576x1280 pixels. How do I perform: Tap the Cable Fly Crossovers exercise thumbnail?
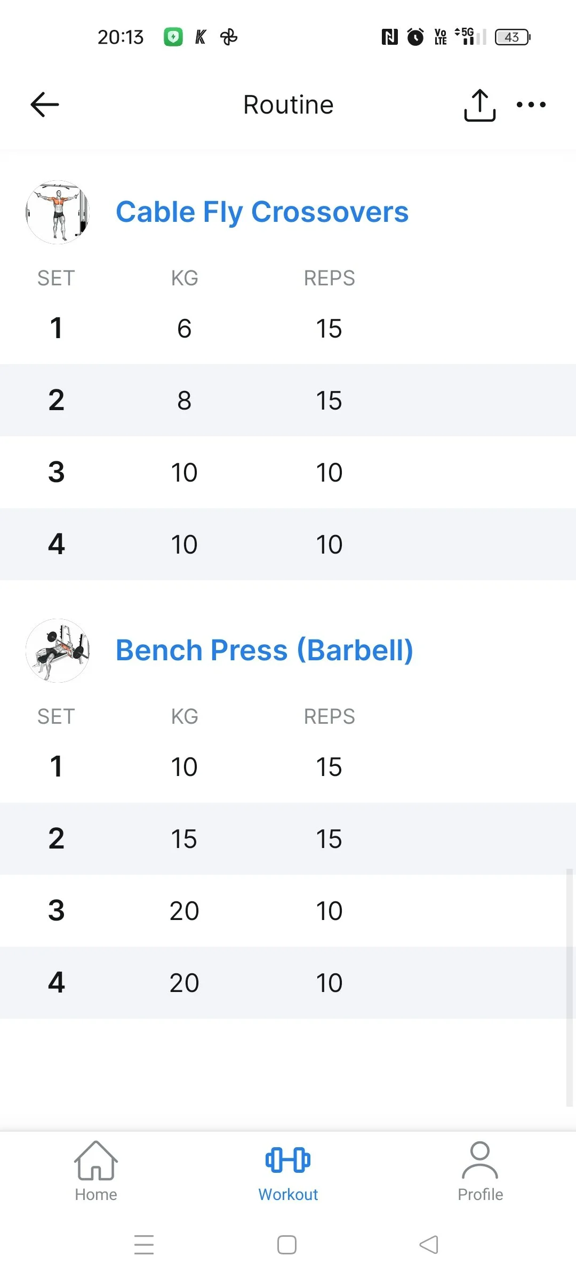click(x=58, y=212)
